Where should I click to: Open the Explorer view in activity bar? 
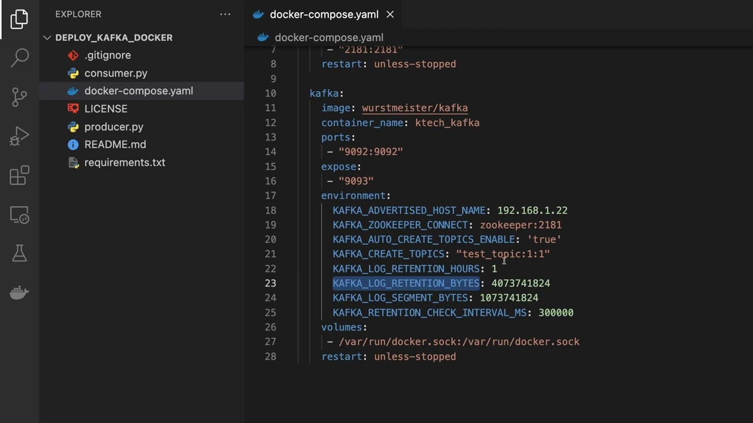pos(19,19)
